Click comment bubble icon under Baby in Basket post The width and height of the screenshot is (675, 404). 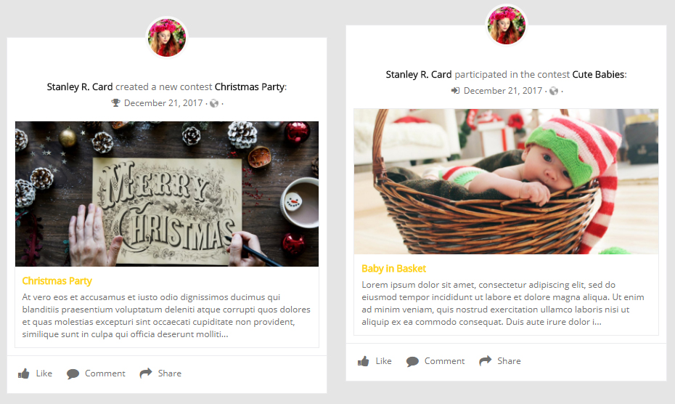pos(412,361)
